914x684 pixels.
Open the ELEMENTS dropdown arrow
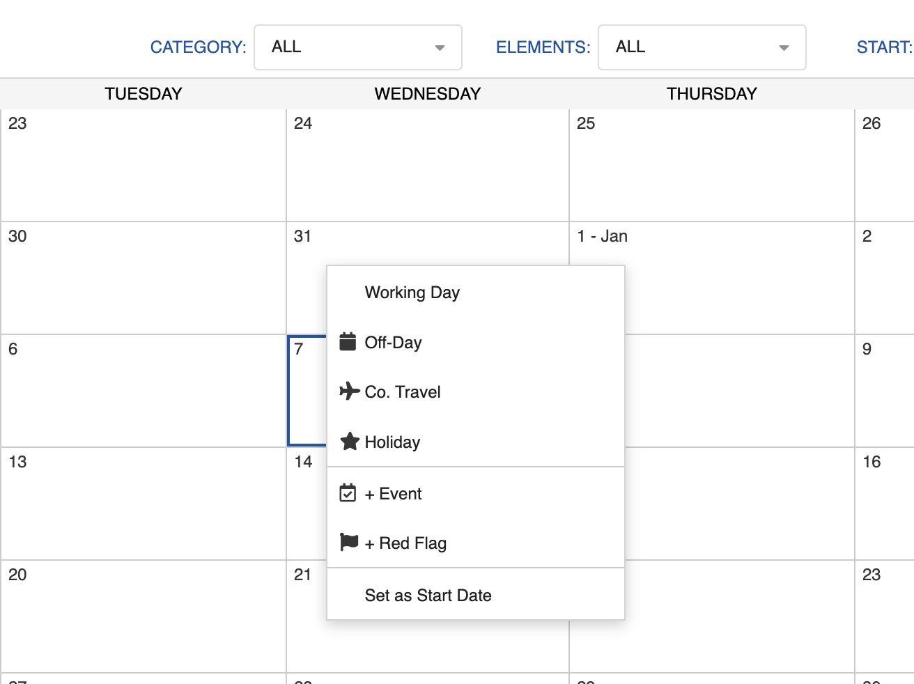(x=784, y=47)
